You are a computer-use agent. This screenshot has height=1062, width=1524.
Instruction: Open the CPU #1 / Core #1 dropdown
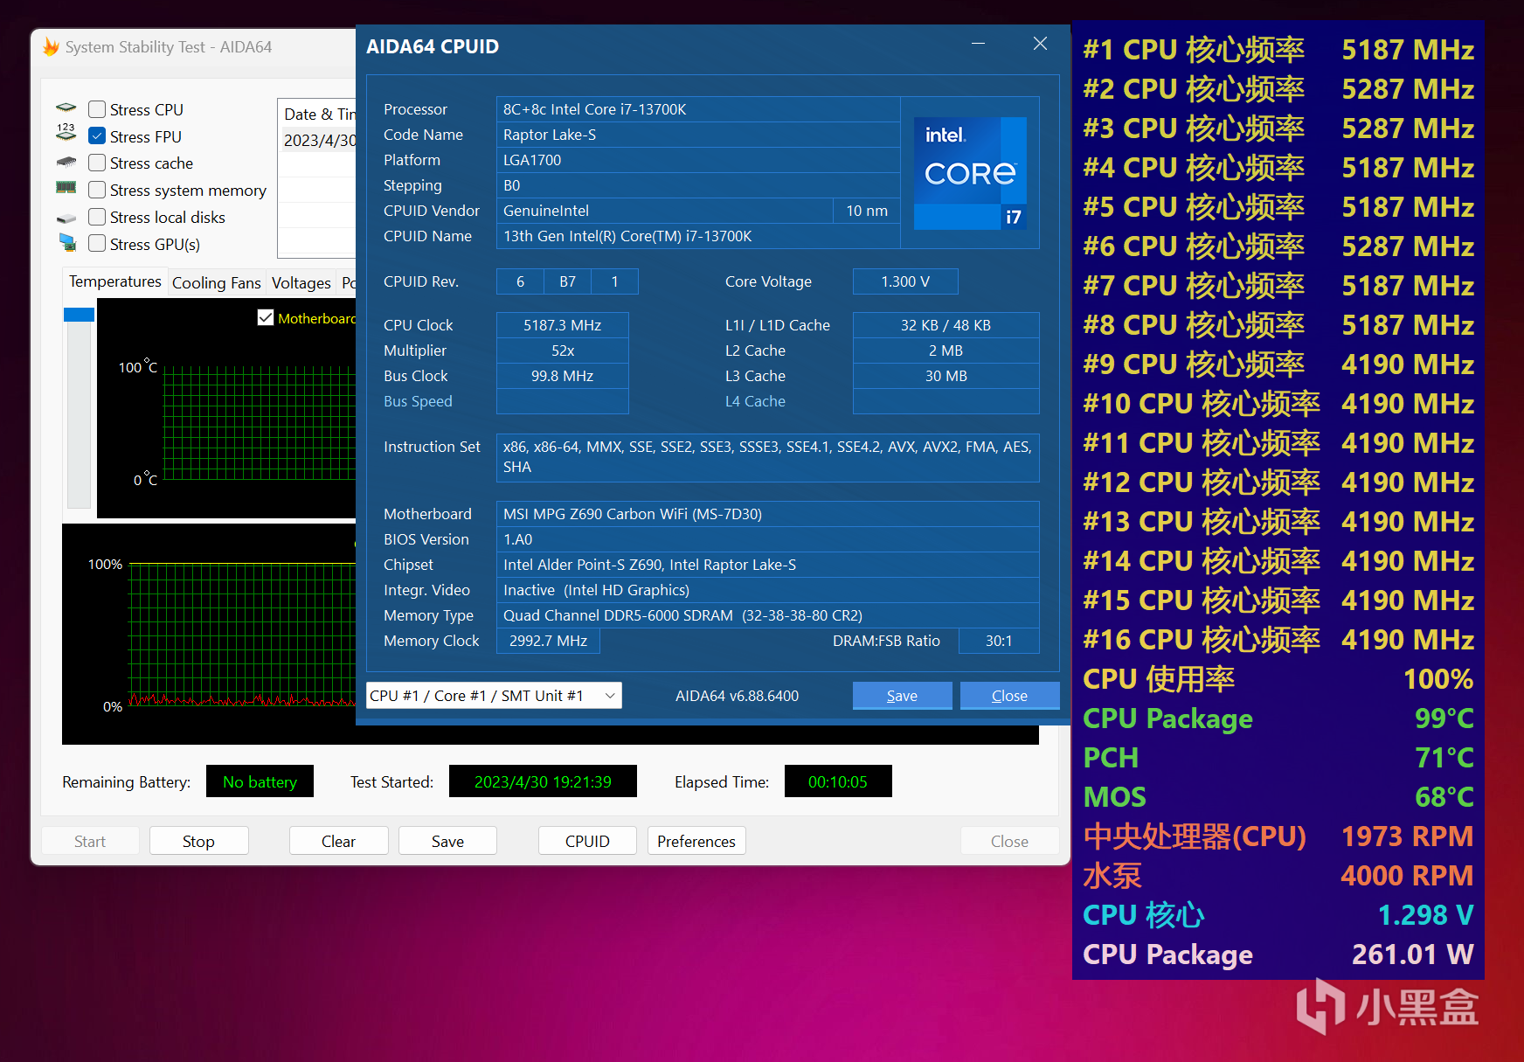pyautogui.click(x=494, y=696)
